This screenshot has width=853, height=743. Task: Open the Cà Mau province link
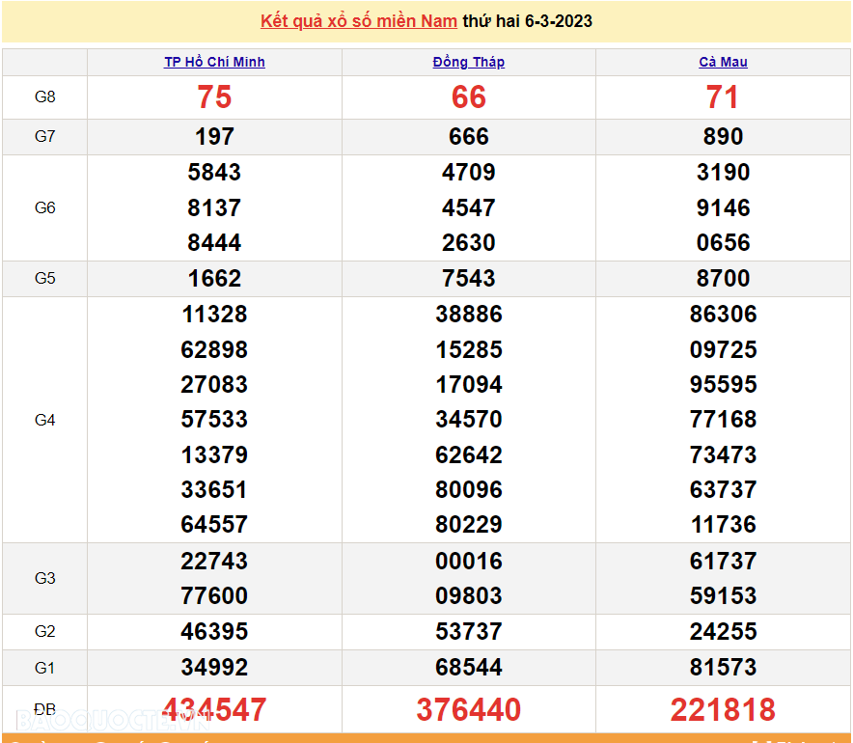pos(723,62)
